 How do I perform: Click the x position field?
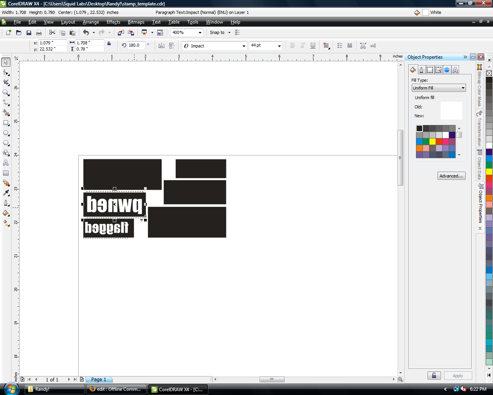coord(52,43)
